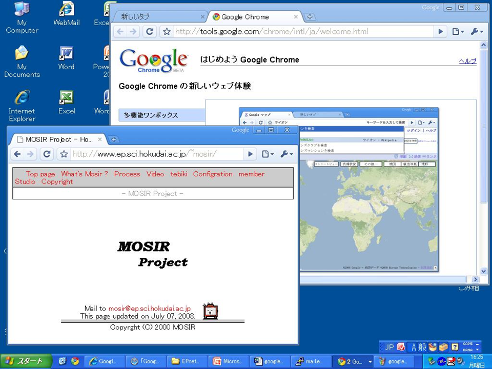Screen dimensions: 492x369
Task: Click the MOSIR address bar URL
Action: [x=156, y=154]
